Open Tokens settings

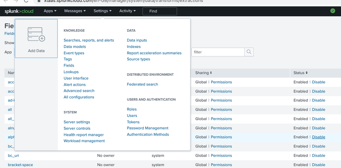(133, 122)
